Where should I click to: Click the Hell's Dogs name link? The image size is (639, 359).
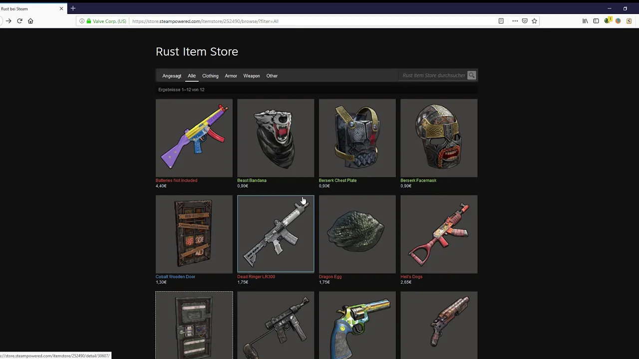[411, 277]
